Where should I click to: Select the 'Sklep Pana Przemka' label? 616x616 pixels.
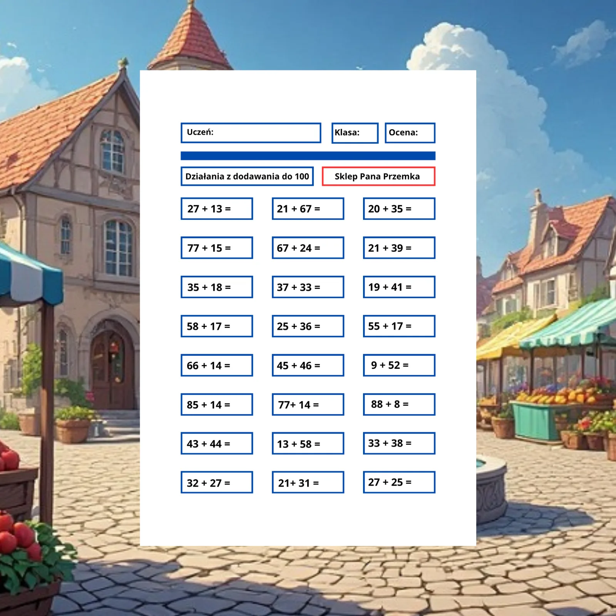pyautogui.click(x=378, y=176)
